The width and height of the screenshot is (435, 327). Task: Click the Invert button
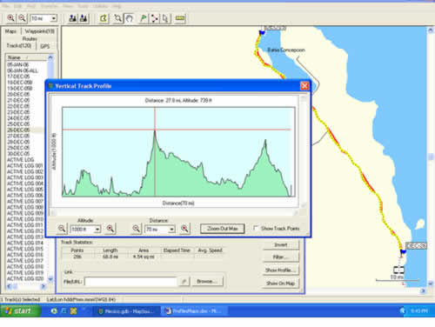coord(281,245)
